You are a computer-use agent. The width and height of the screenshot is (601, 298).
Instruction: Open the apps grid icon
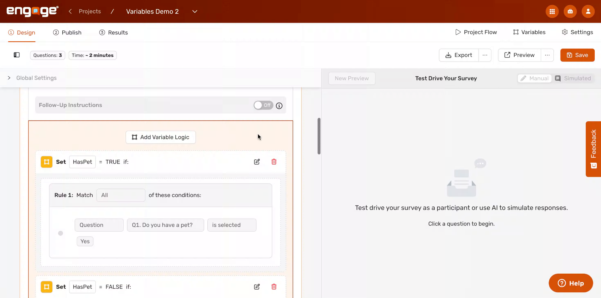[552, 12]
